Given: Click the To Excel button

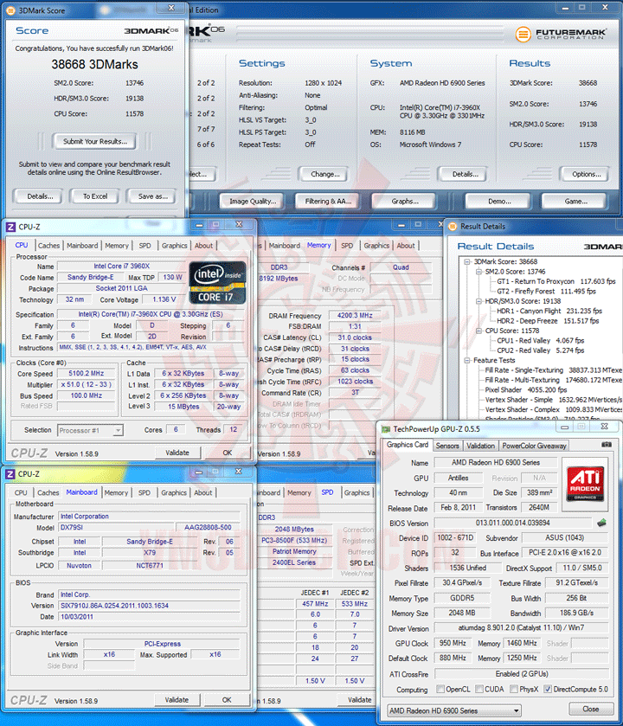Looking at the screenshot, I should tap(95, 196).
